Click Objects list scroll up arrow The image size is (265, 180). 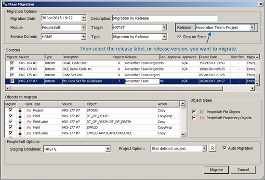(183, 104)
